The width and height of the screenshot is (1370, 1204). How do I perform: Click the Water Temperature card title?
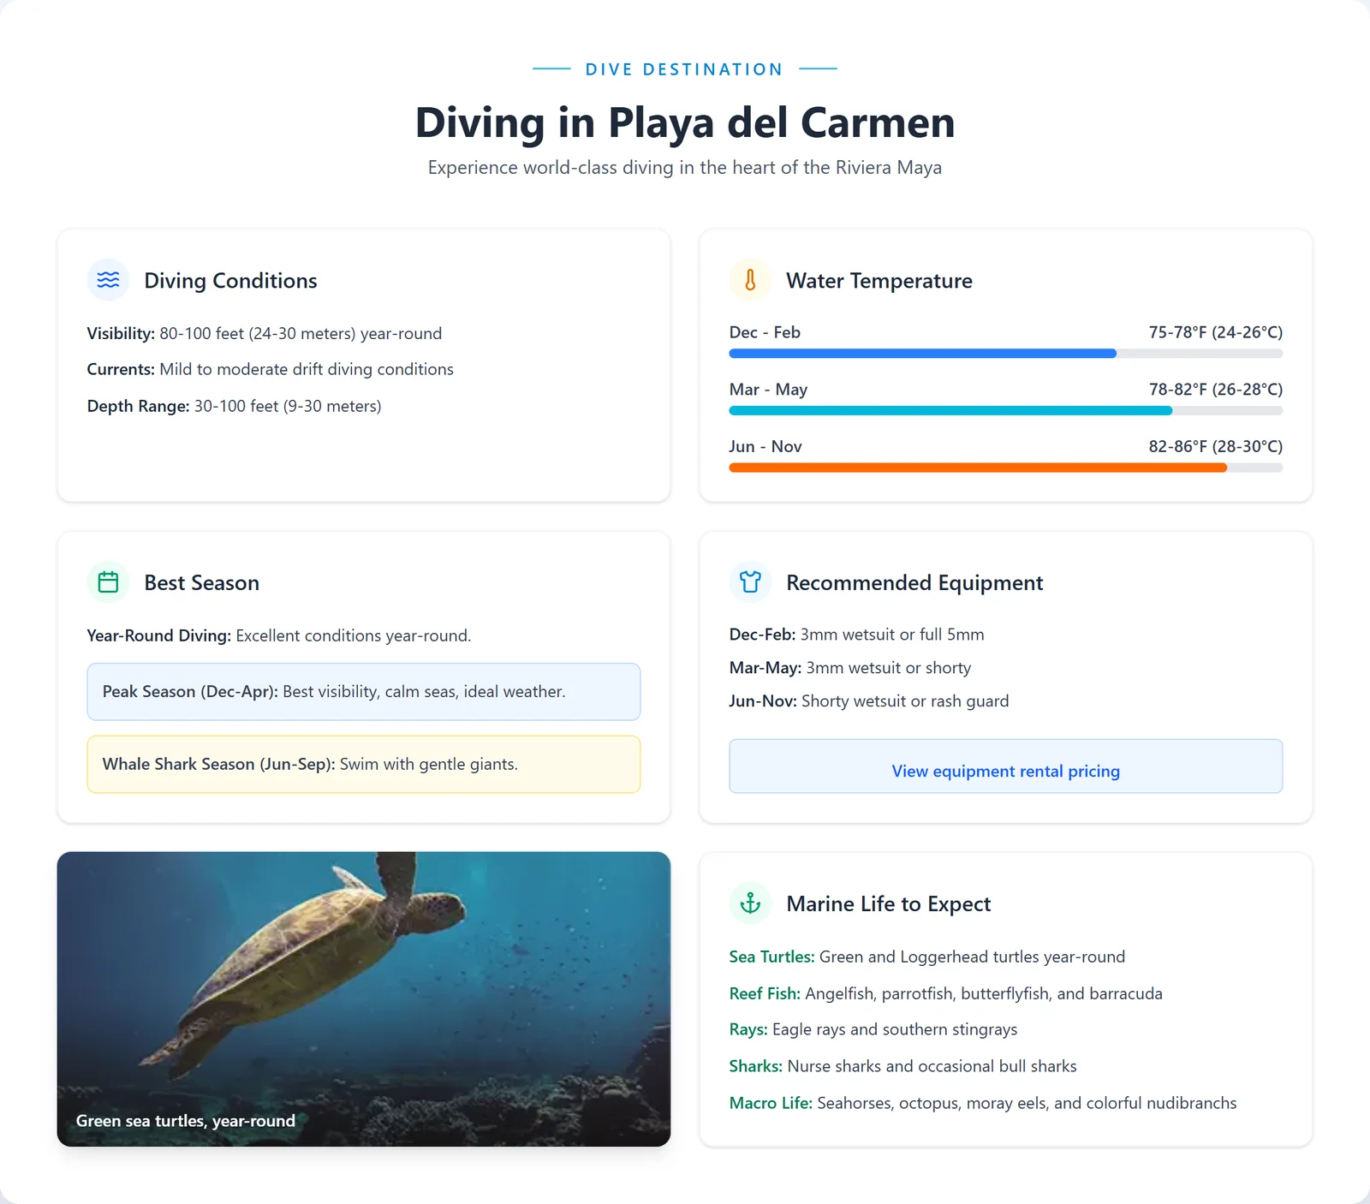pyautogui.click(x=879, y=281)
